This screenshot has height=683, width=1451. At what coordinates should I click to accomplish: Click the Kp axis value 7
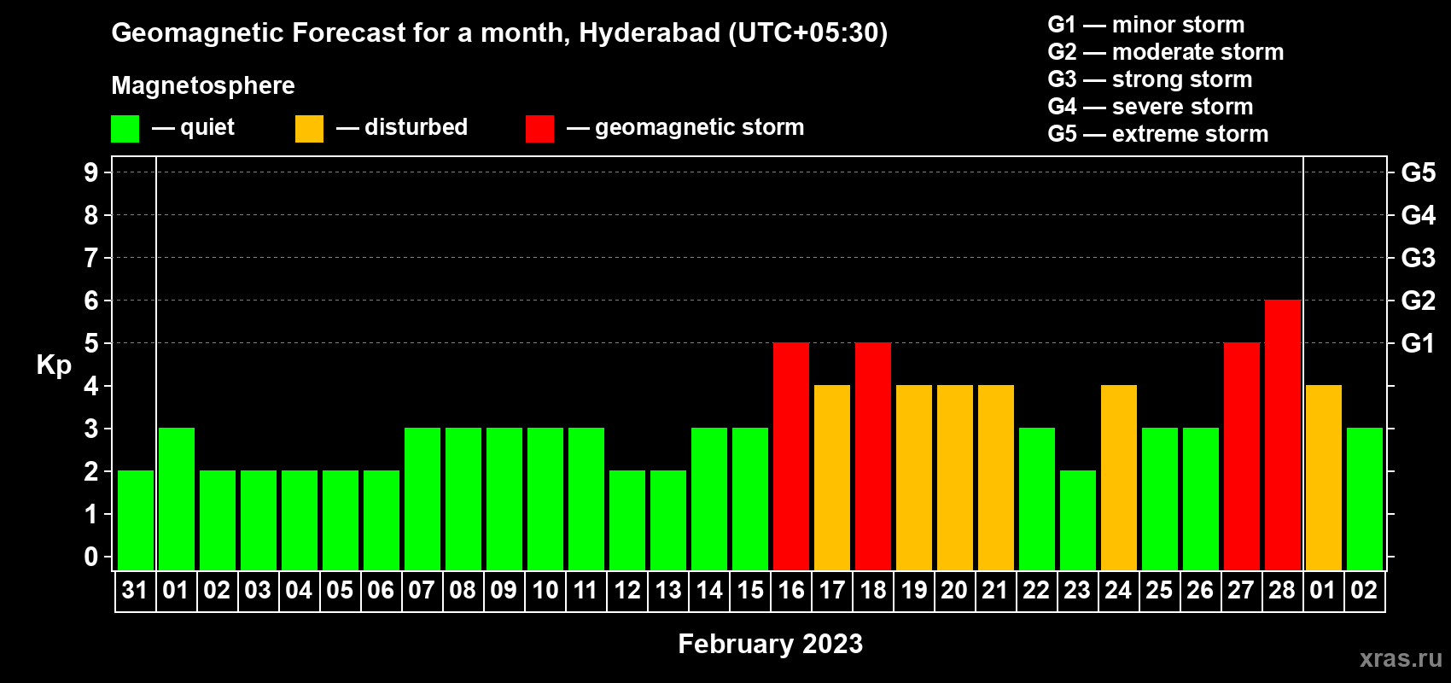coord(91,258)
